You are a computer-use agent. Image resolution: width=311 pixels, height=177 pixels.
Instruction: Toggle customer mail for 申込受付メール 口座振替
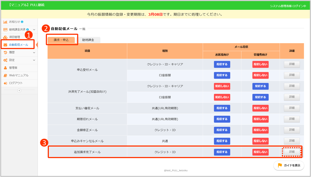click(x=222, y=75)
